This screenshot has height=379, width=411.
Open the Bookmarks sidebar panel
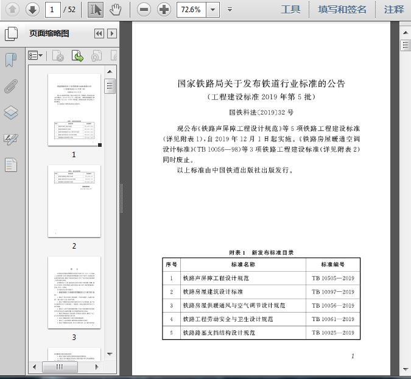tap(11, 60)
